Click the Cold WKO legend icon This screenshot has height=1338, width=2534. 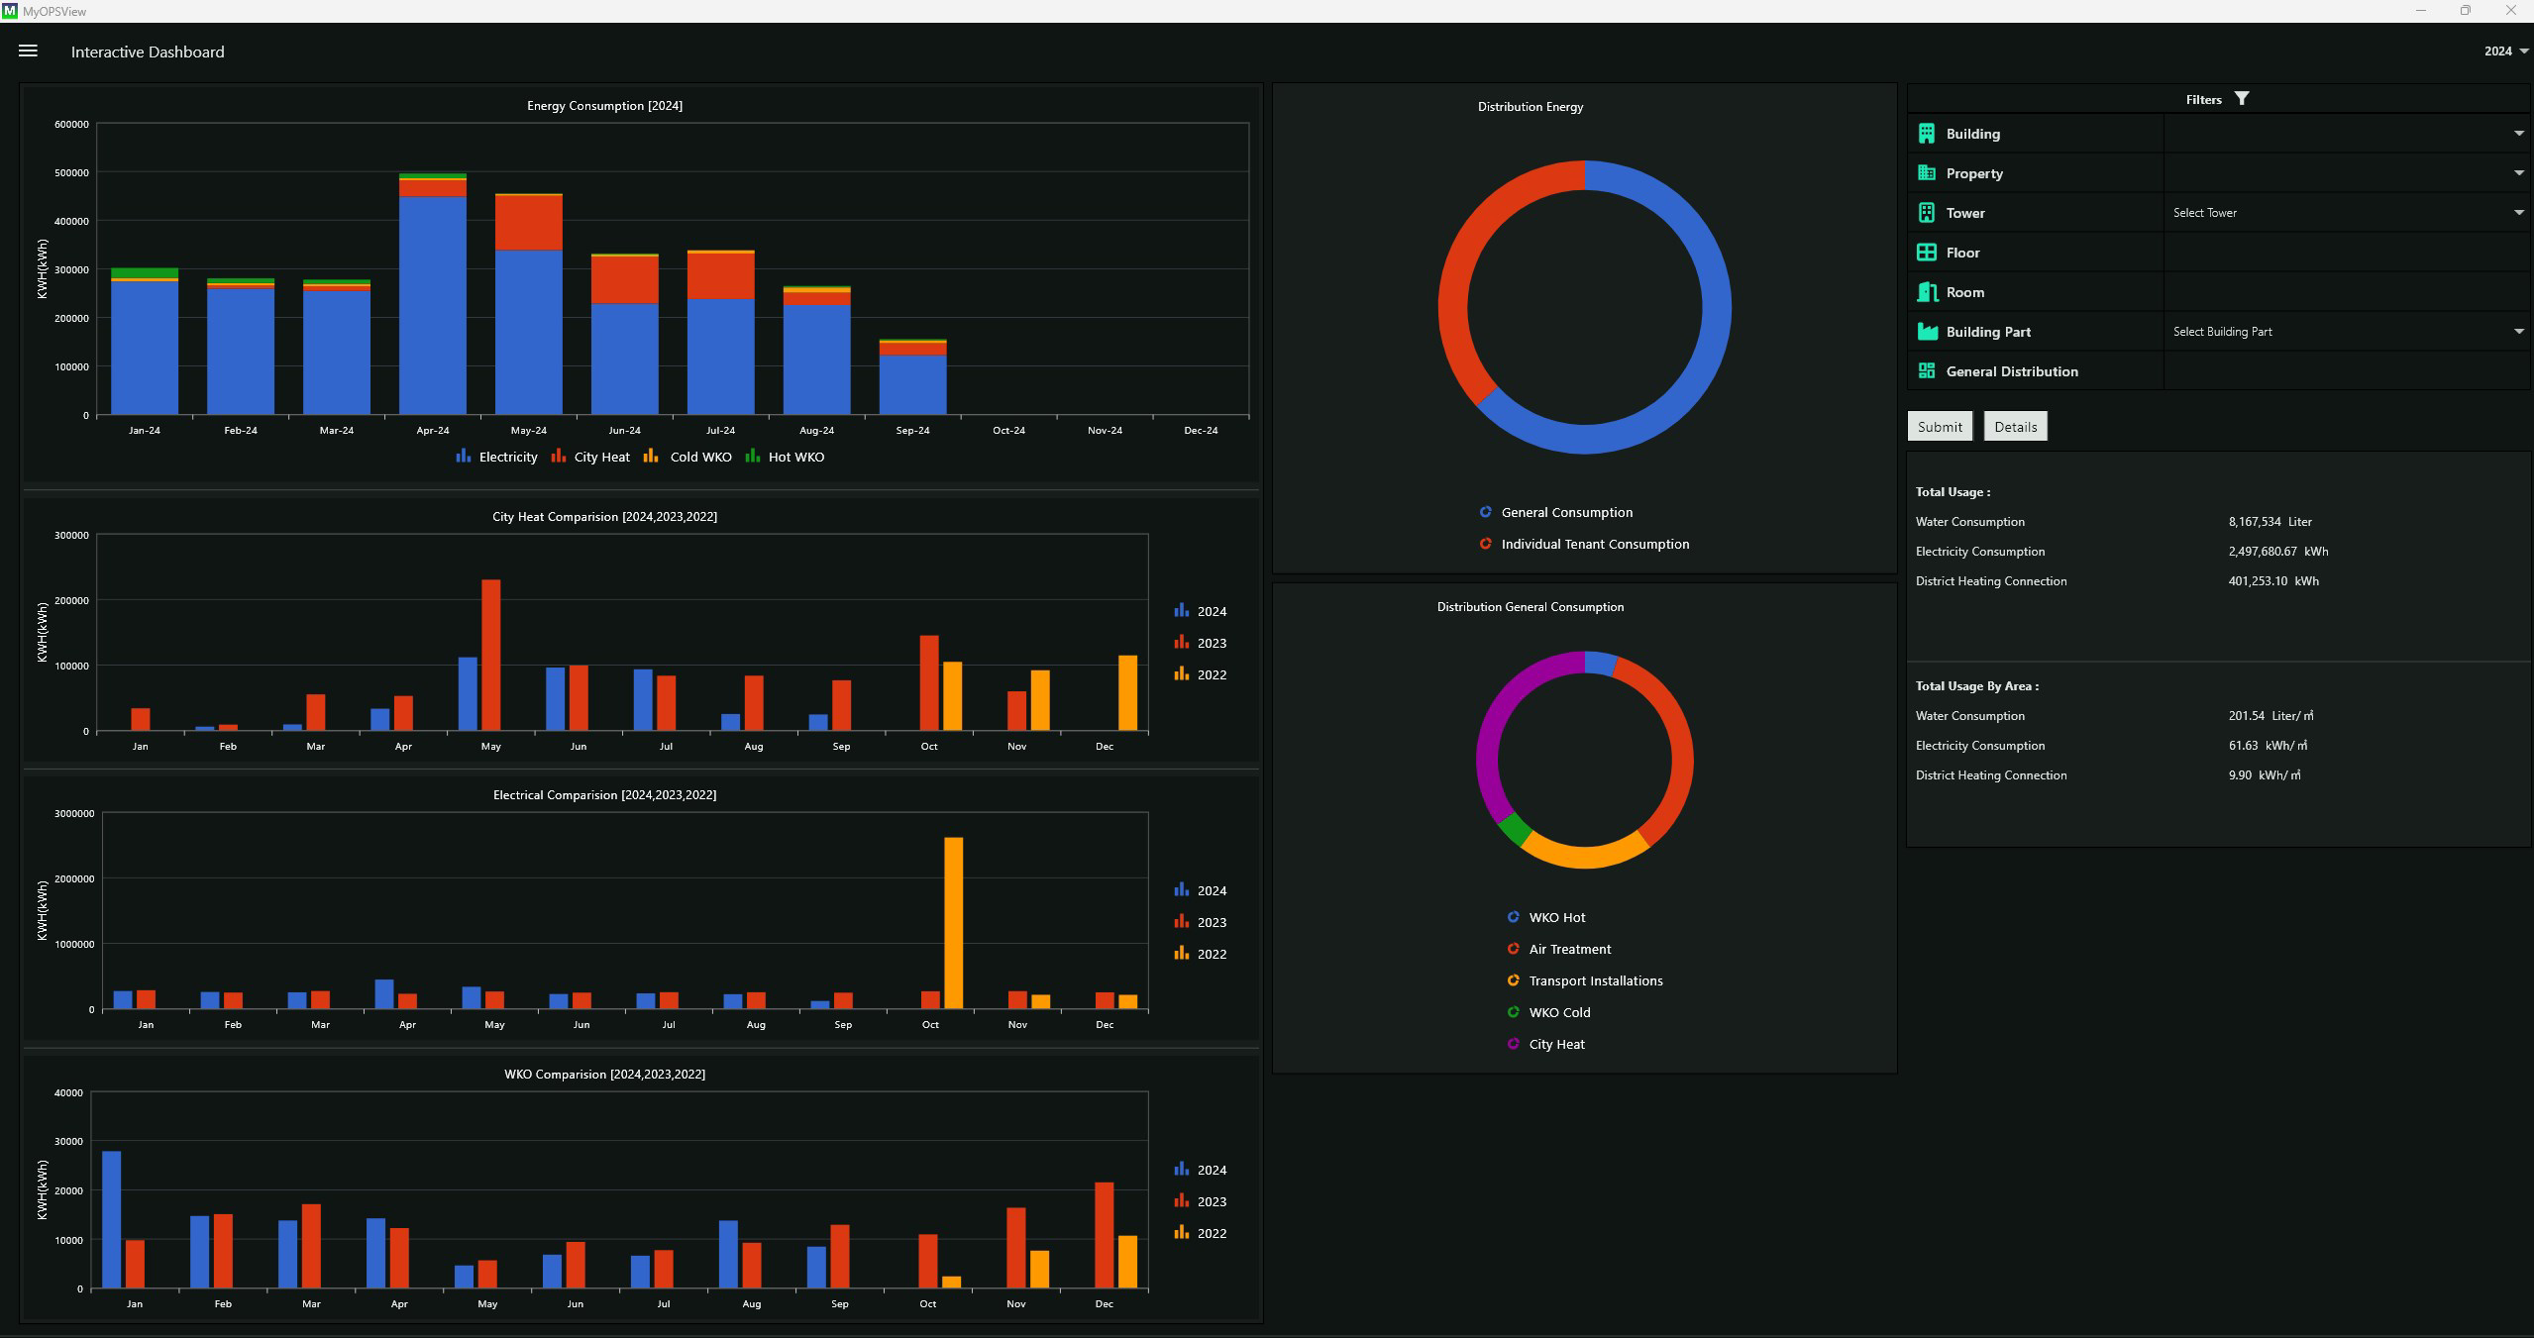[x=651, y=456]
